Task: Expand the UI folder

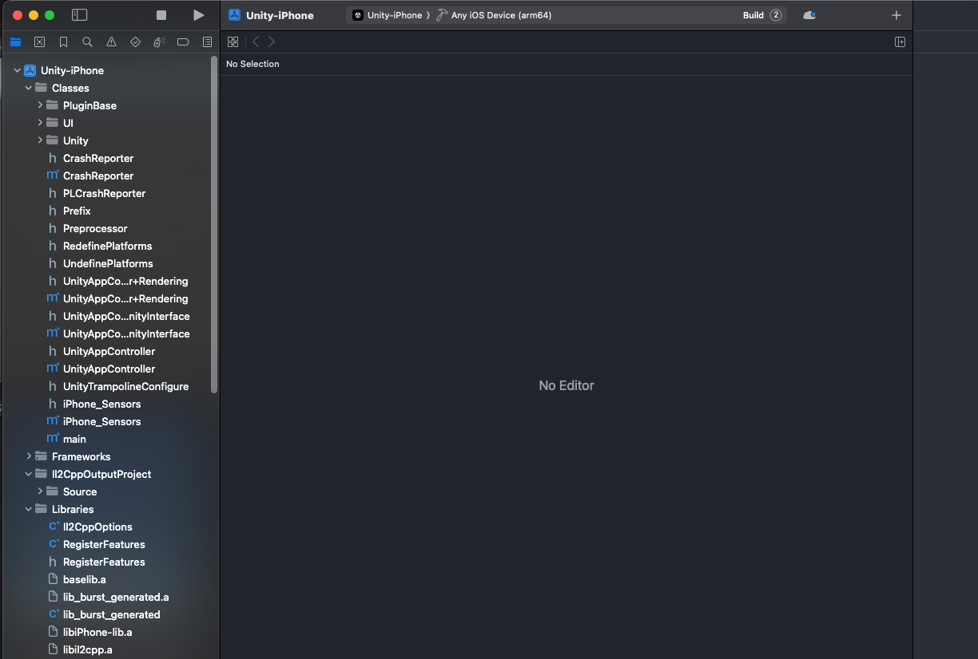Action: point(40,123)
